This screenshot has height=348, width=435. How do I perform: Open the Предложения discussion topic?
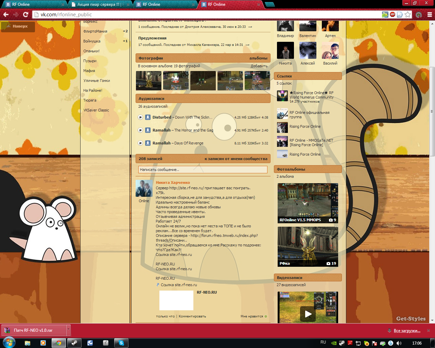point(152,38)
